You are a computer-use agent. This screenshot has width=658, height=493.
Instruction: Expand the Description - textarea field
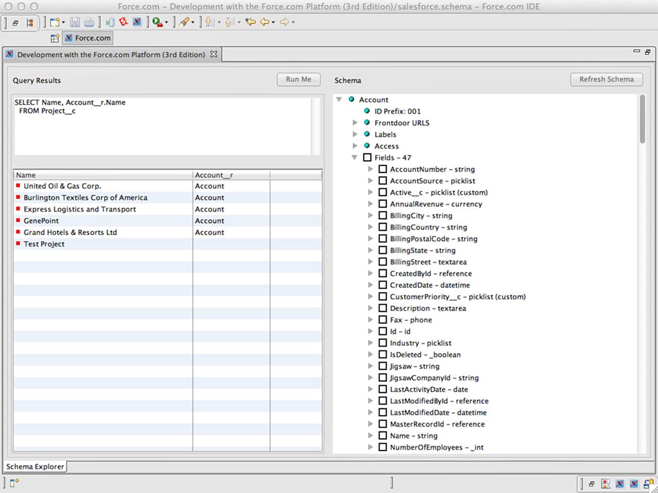[370, 308]
